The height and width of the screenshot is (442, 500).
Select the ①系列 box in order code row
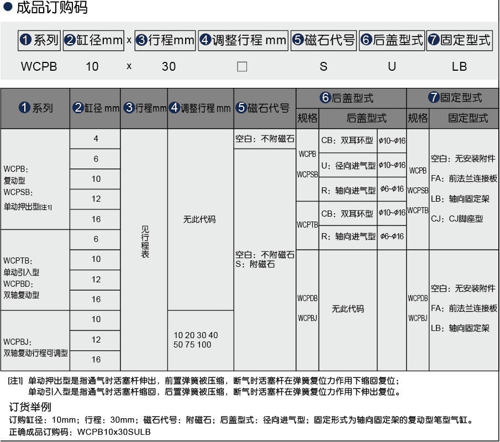39,40
